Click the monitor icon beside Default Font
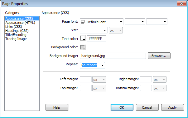This screenshot has width=188, height=118. 83,22
